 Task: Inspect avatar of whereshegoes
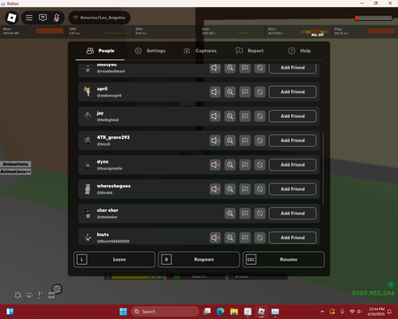(230, 189)
